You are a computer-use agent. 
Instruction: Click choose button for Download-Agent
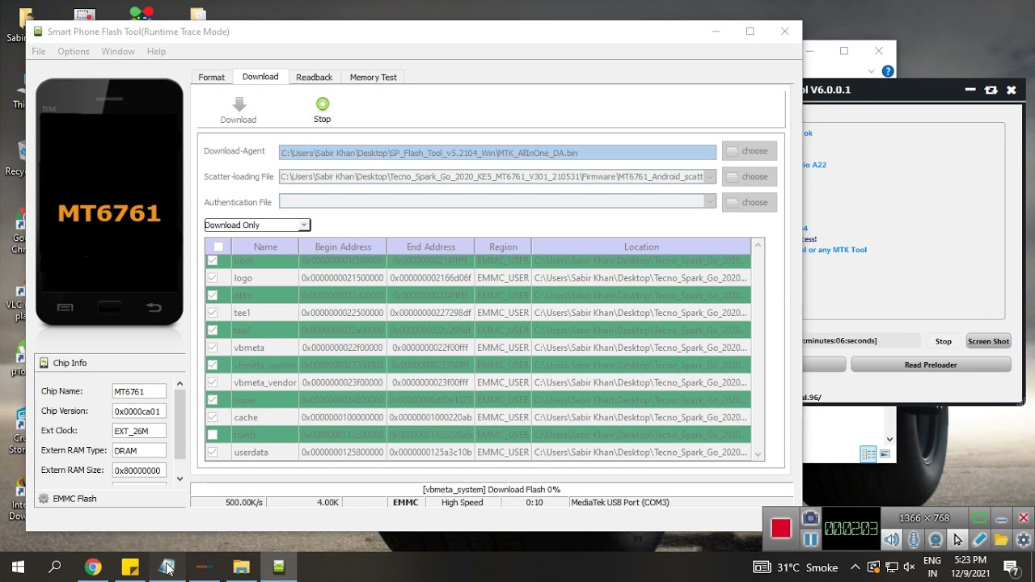[750, 151]
